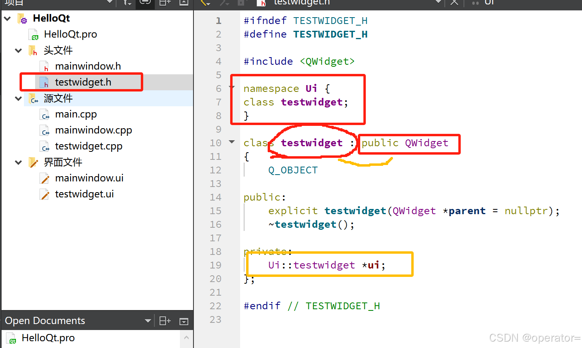
Task: Click the 界面文件 forms folder icon
Action: (x=34, y=163)
